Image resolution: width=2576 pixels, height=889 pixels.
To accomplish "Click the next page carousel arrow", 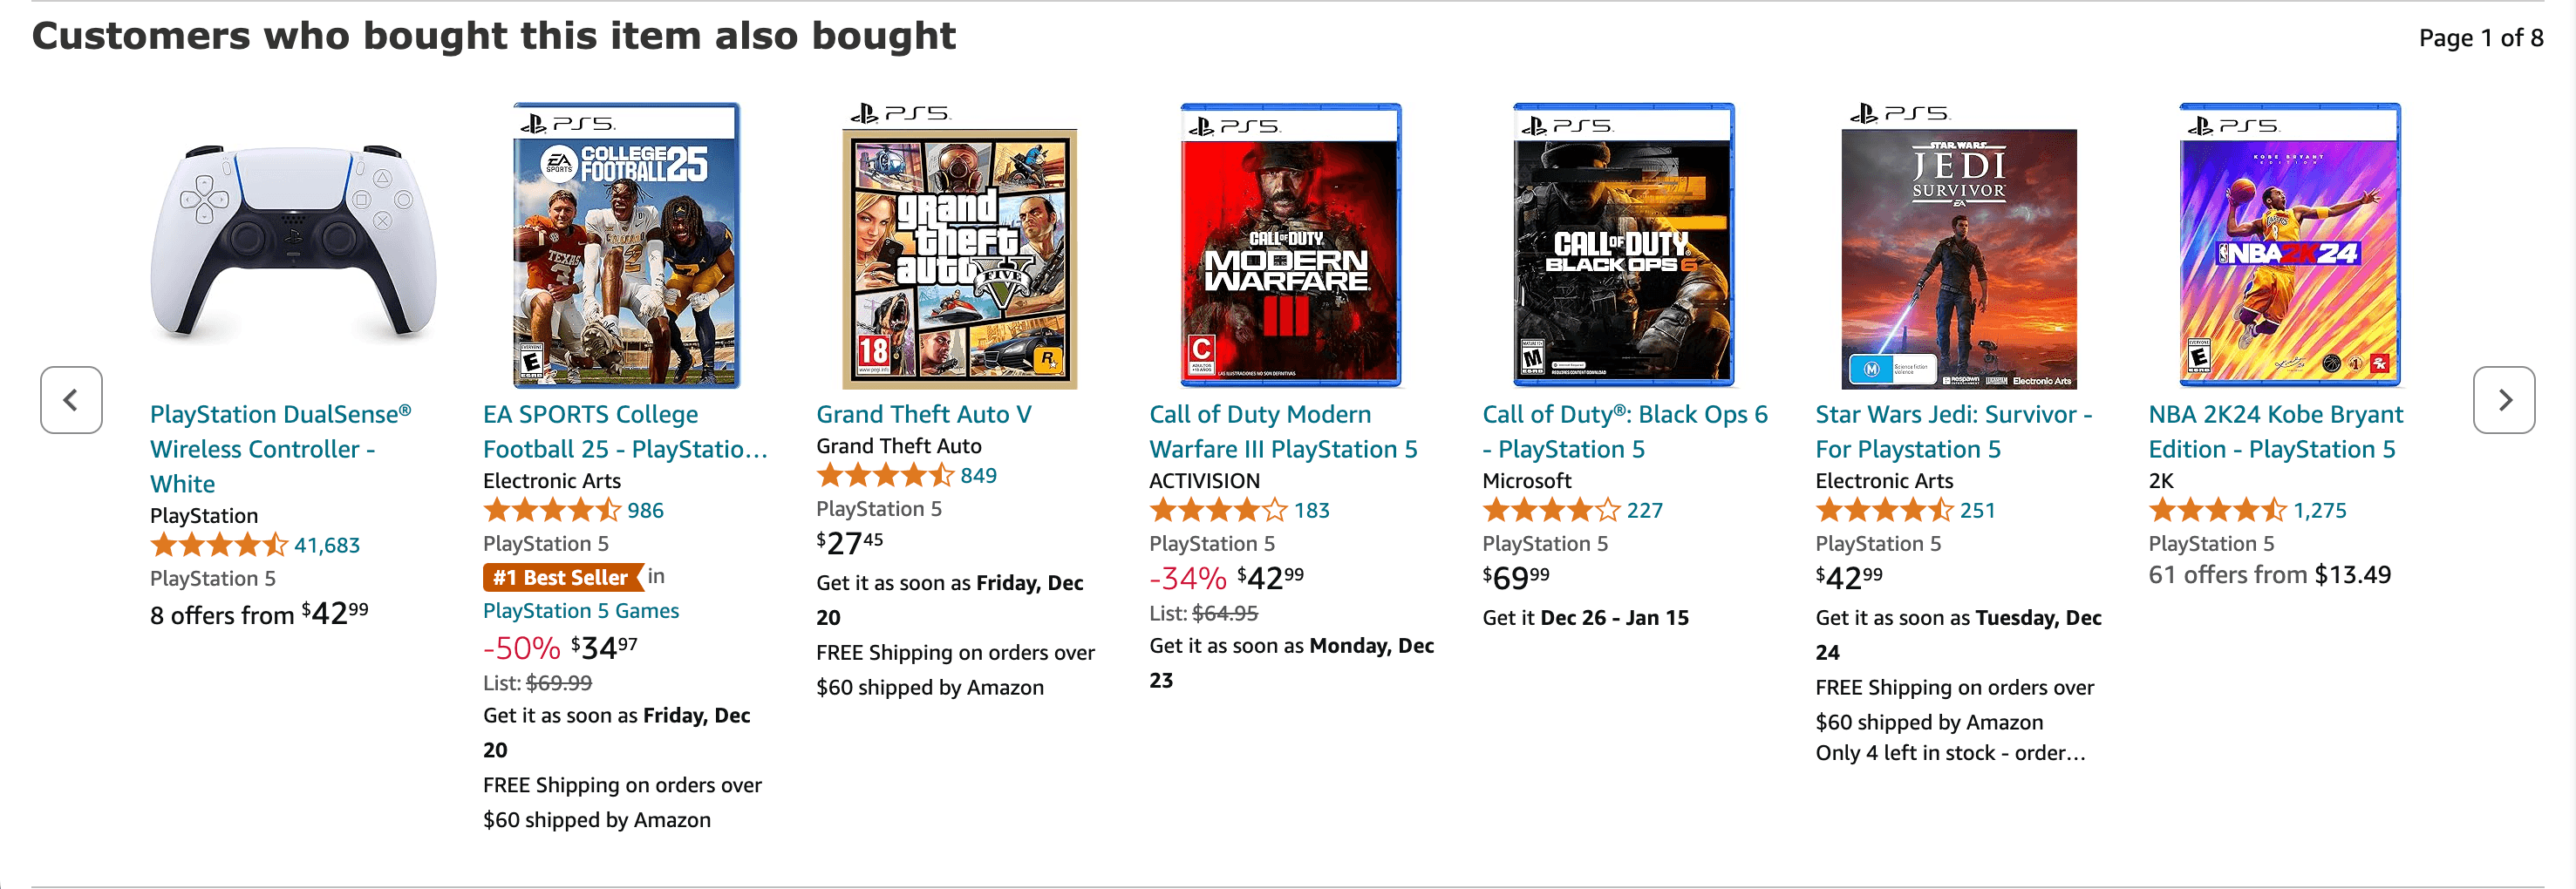I will pos(2504,399).
